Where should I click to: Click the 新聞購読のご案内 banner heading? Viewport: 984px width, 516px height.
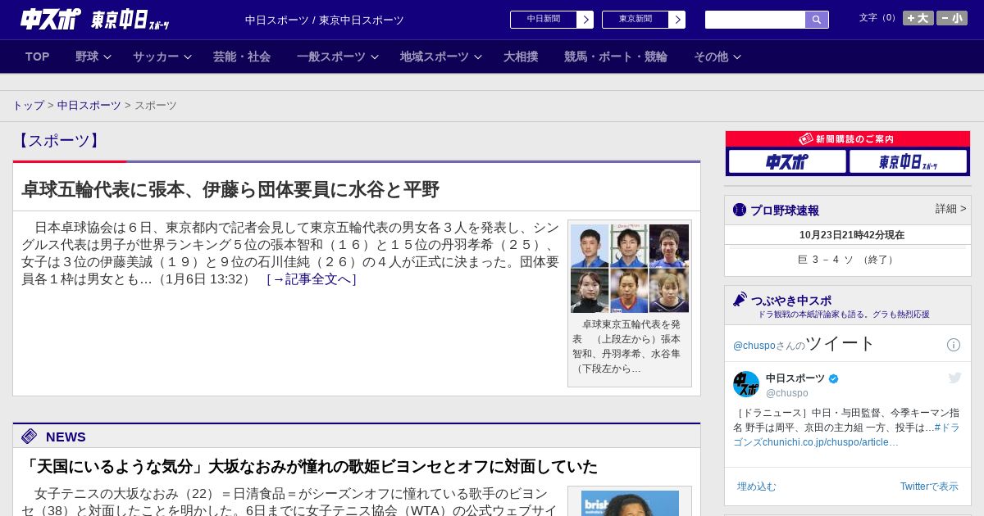pos(847,139)
